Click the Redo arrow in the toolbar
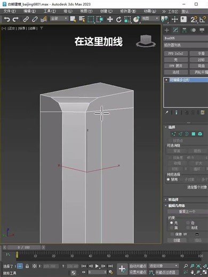The height and width of the screenshot is (277, 208). pos(15,19)
